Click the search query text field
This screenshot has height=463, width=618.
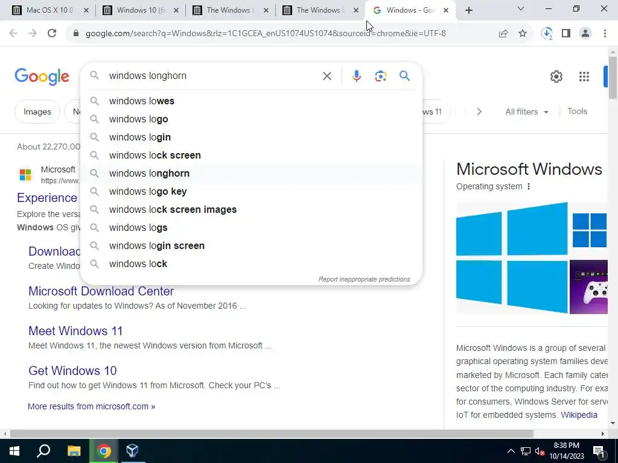coord(213,76)
